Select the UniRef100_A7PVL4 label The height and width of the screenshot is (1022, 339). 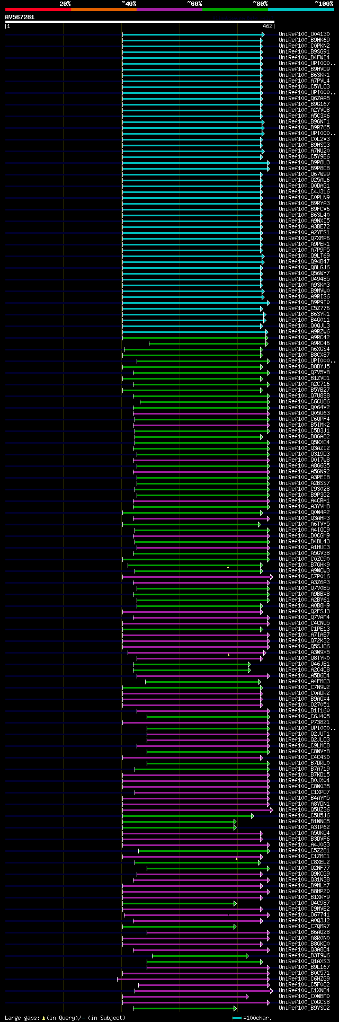pos(304,81)
